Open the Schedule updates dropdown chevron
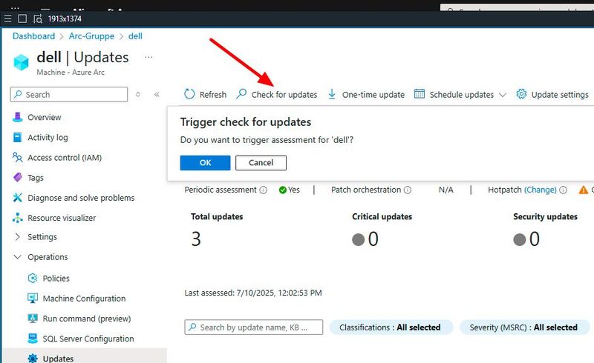The image size is (594, 363). click(x=503, y=95)
